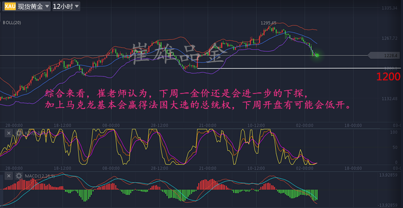Close the MACD indicator panel
This screenshot has height=208, width=403.
click(9, 176)
